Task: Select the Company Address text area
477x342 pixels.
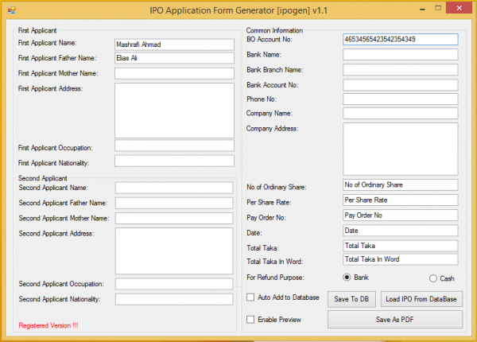Action: pyautogui.click(x=400, y=148)
